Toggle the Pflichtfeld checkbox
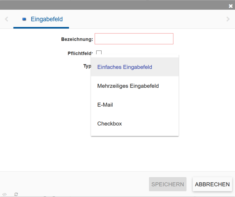Image resolution: width=235 pixels, height=197 pixels. [99, 53]
